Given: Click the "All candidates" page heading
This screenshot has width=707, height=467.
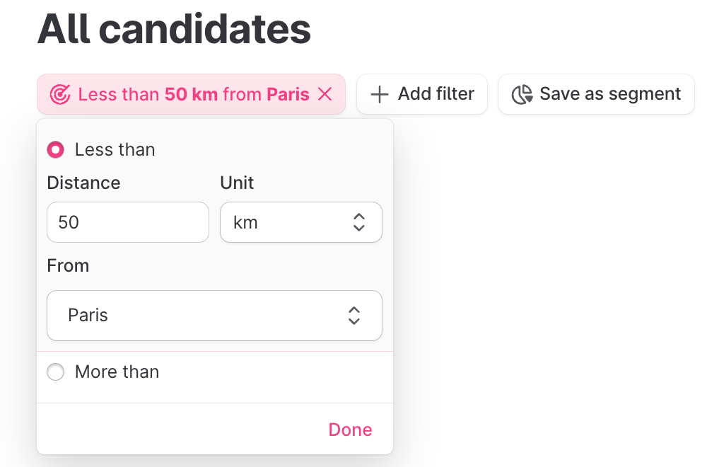Looking at the screenshot, I should click(x=174, y=29).
